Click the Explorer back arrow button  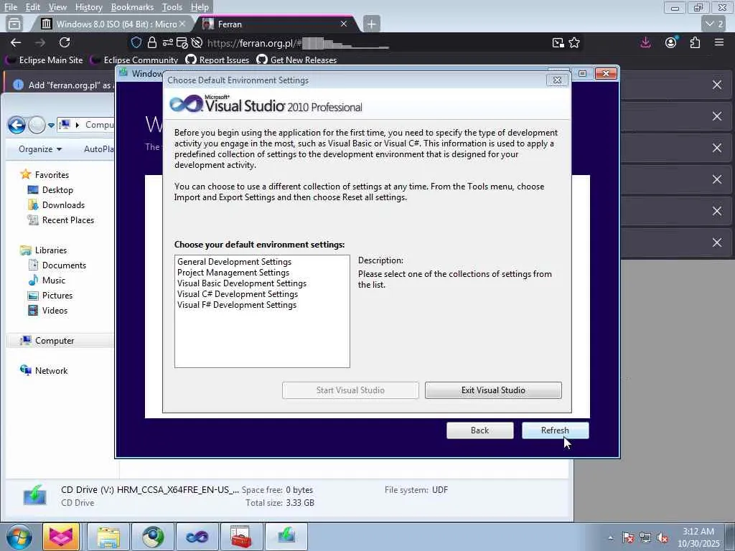[17, 125]
